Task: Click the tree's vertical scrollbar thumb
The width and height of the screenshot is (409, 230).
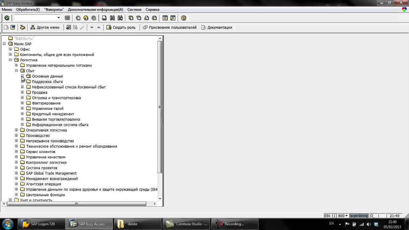Action: (160, 107)
